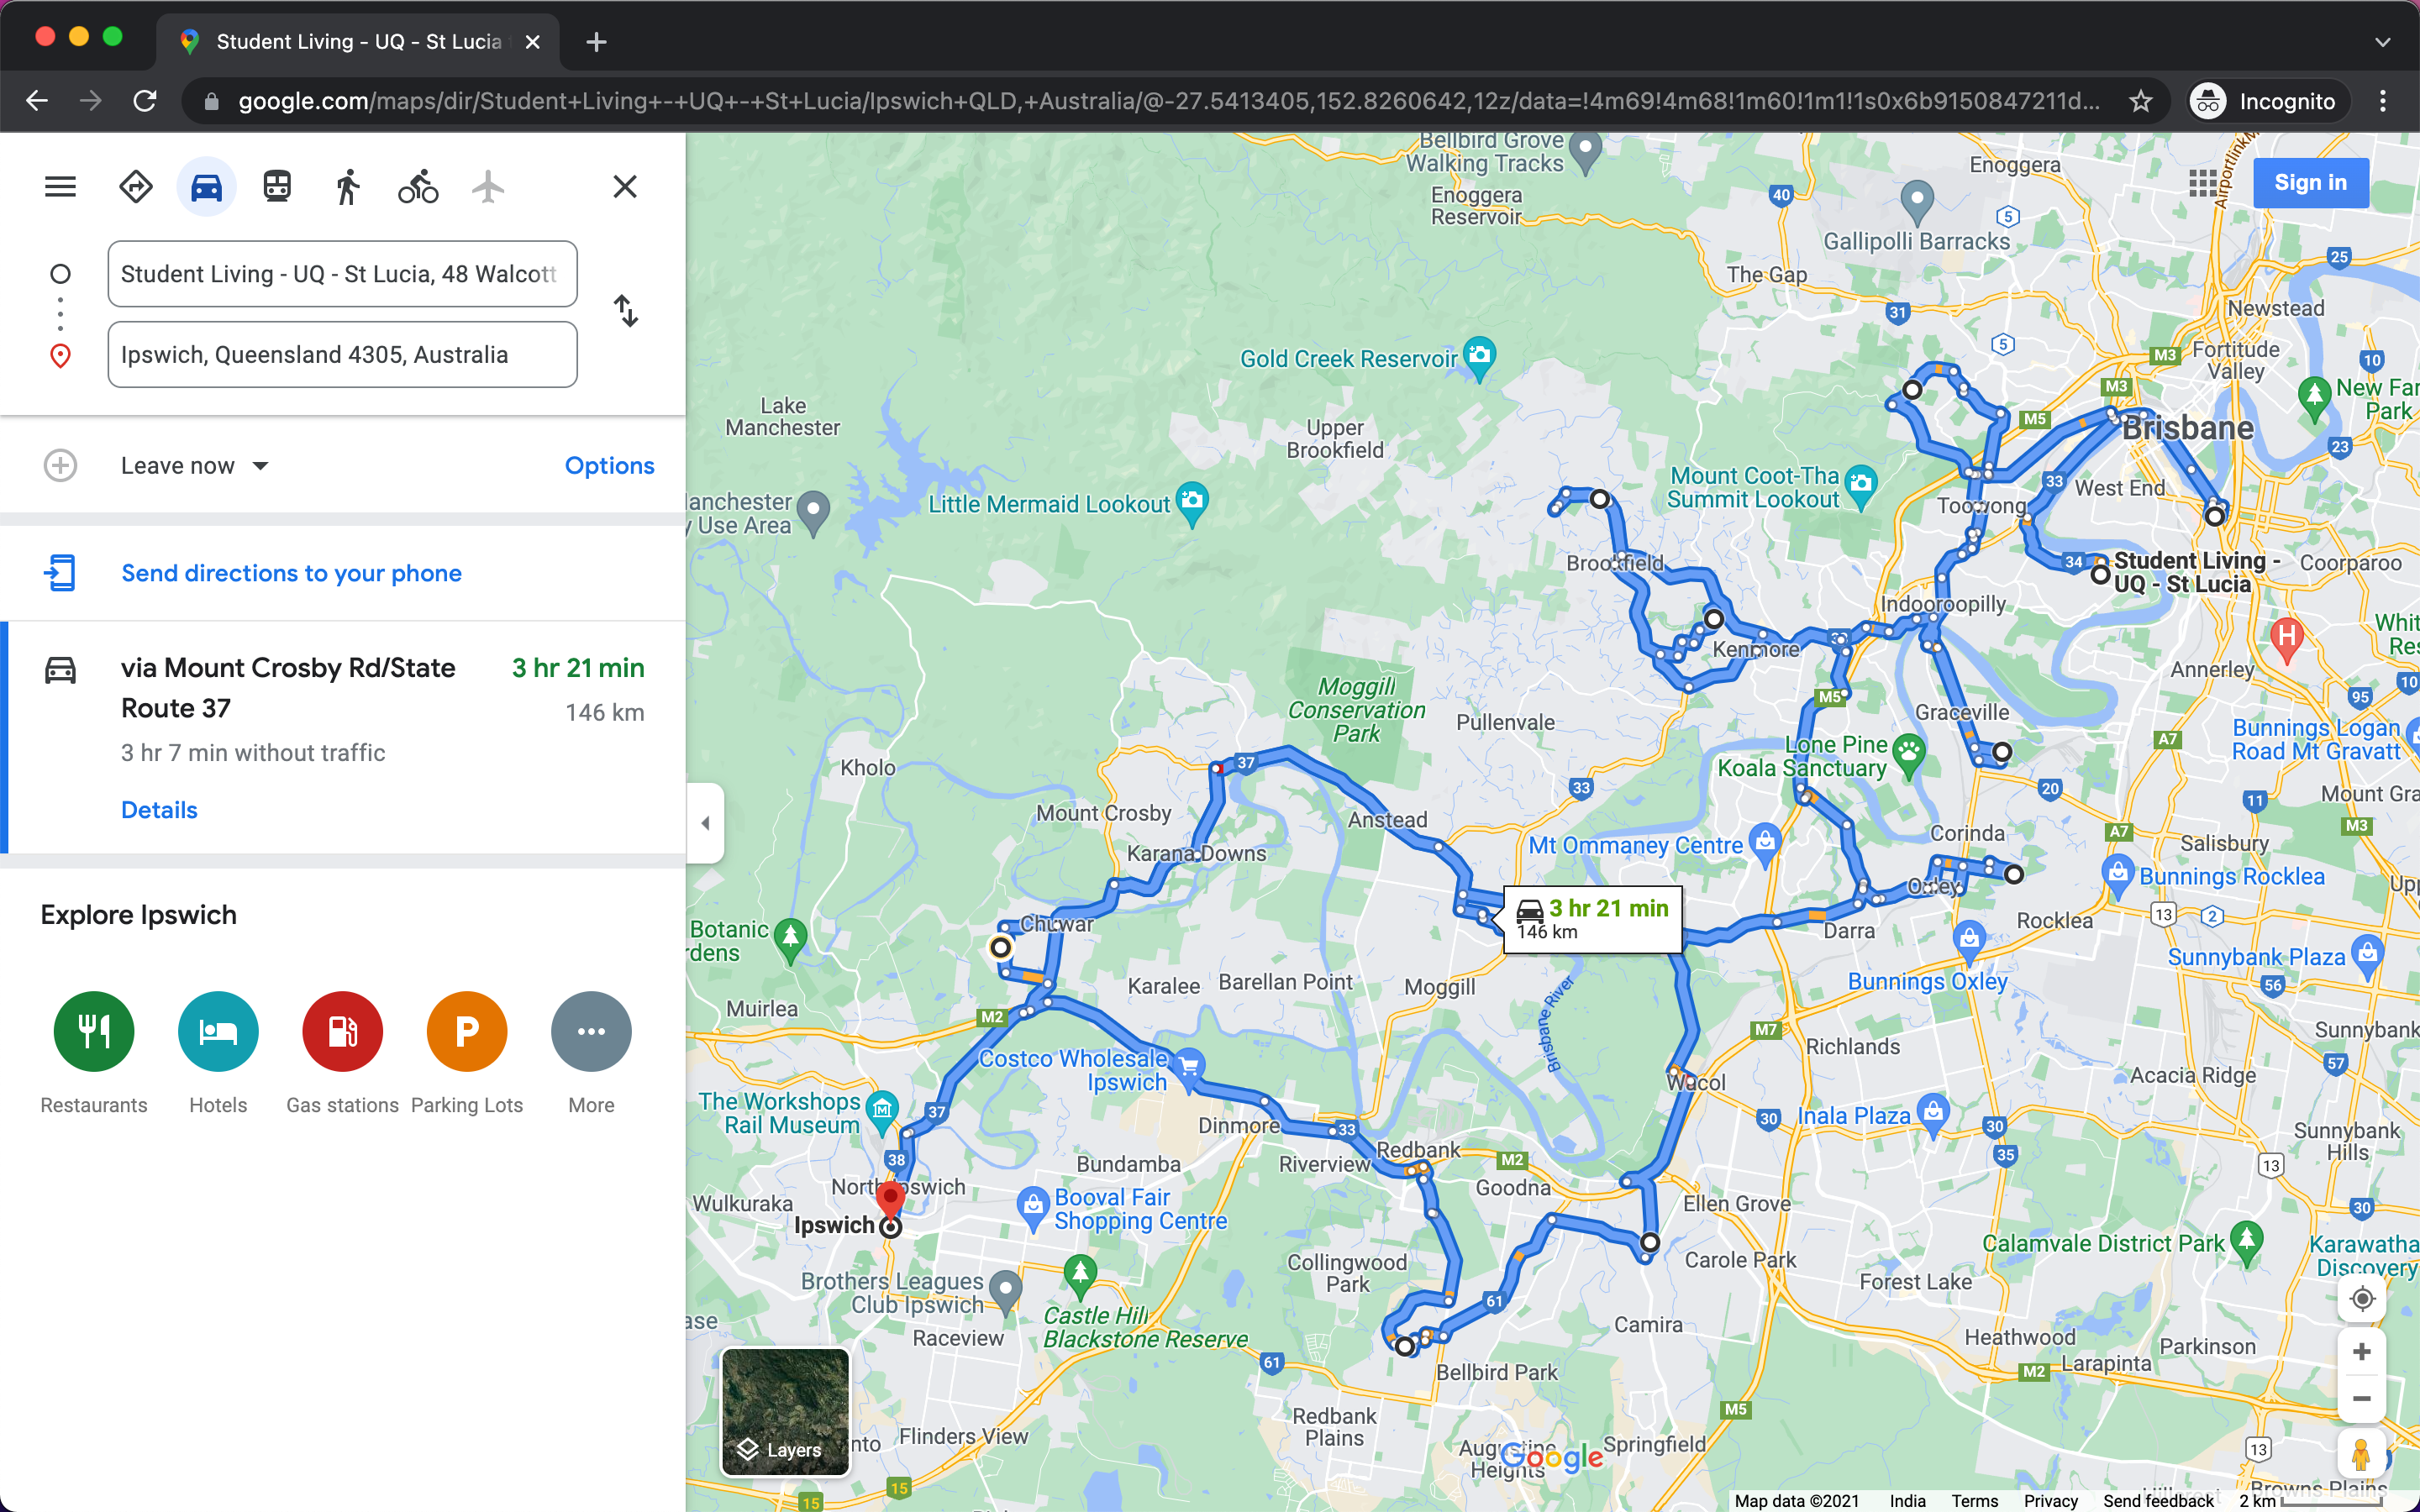Click the address bar URL
The width and height of the screenshot is (2420, 1512).
1168,101
